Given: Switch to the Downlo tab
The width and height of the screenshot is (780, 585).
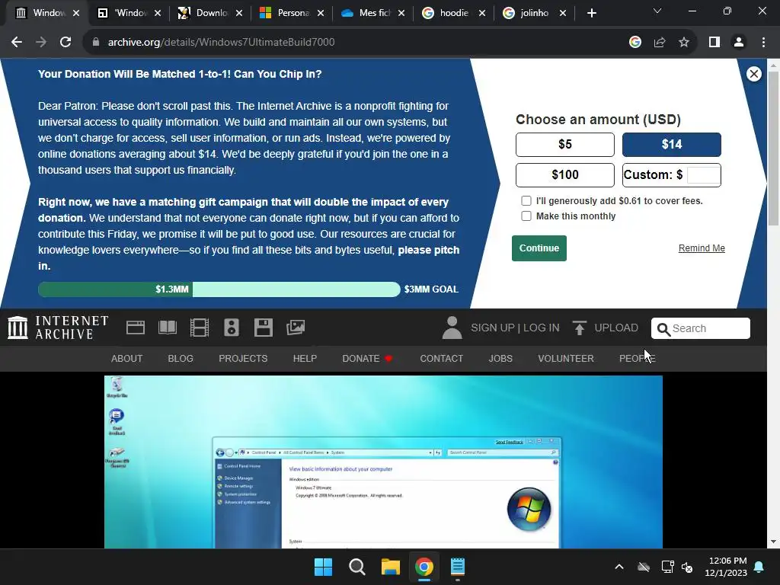Looking at the screenshot, I should [x=210, y=13].
